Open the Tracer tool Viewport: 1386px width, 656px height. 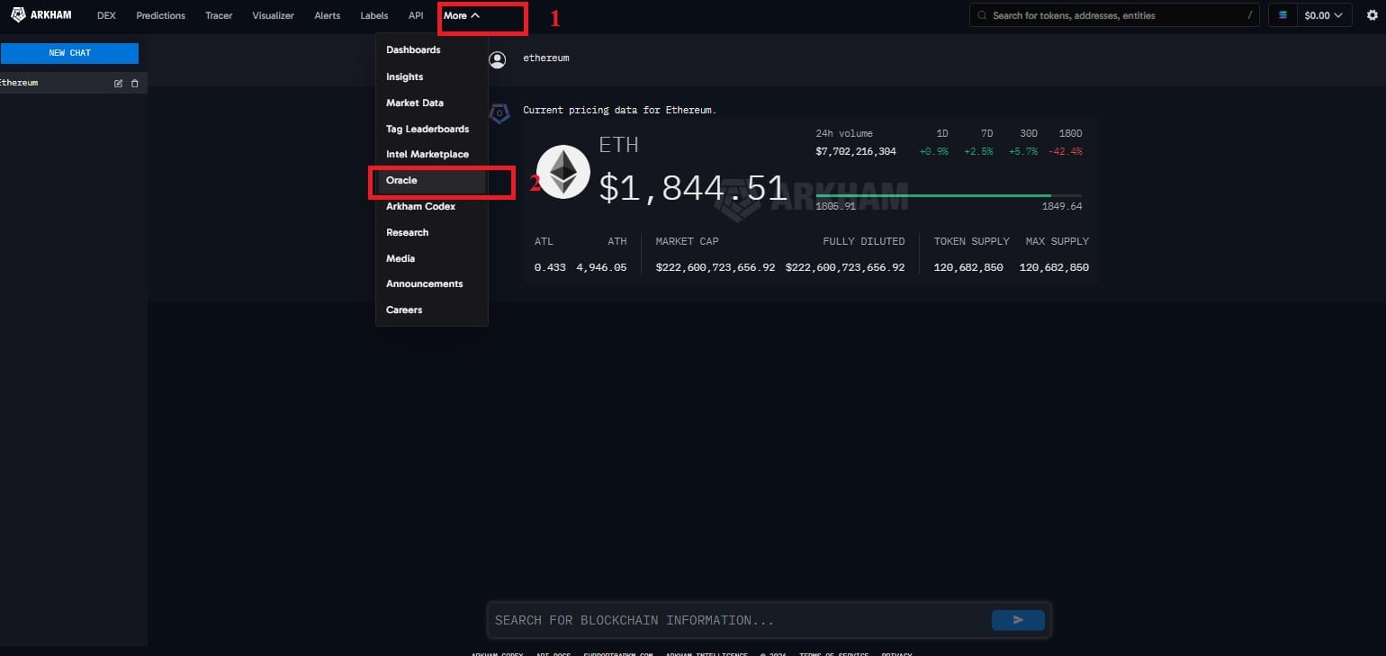(219, 15)
